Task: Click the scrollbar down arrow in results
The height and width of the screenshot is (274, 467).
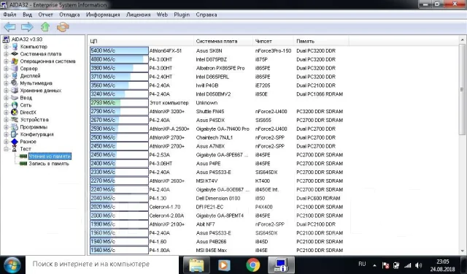Action: [462, 251]
